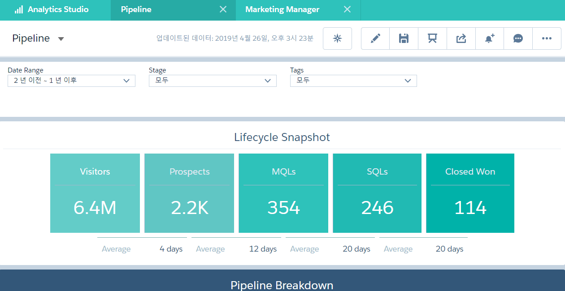Close the Marketing Manager tab
Screen dimensions: 565x291
(x=347, y=9)
